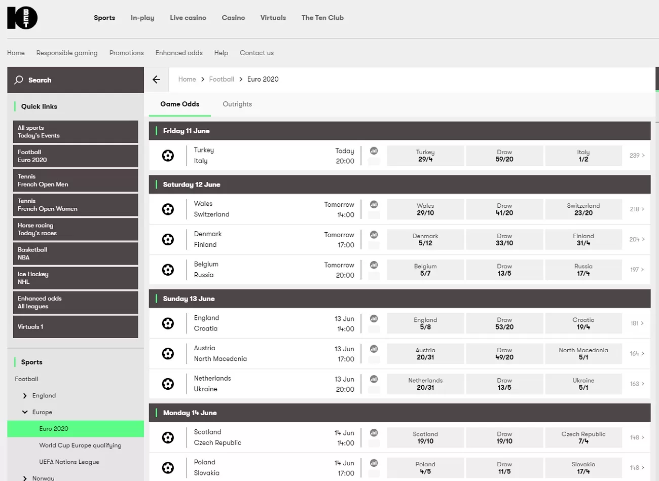
Task: Open 164 more markets for Austria vs North Macedonia
Action: (x=637, y=353)
